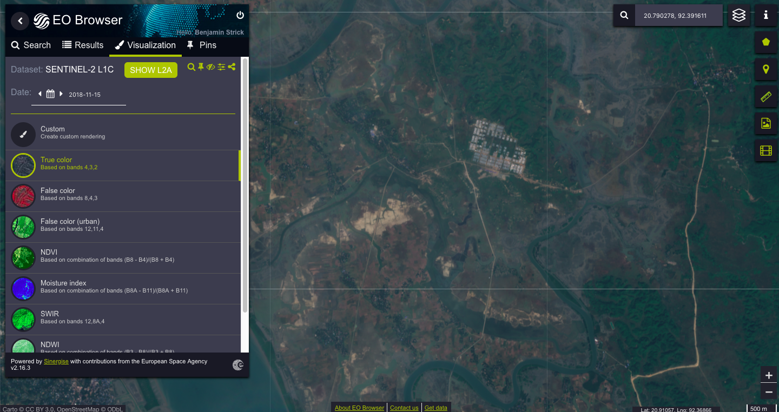This screenshot has height=412, width=779.
Task: Click the date field 2018-11-15
Action: 85,95
